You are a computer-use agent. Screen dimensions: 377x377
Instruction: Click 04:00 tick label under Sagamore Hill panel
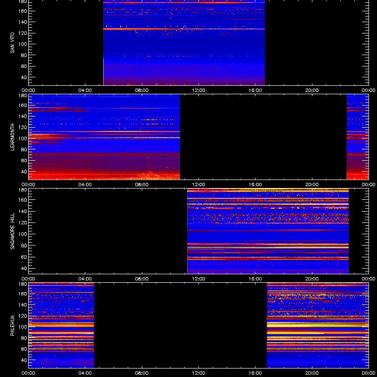click(x=85, y=279)
